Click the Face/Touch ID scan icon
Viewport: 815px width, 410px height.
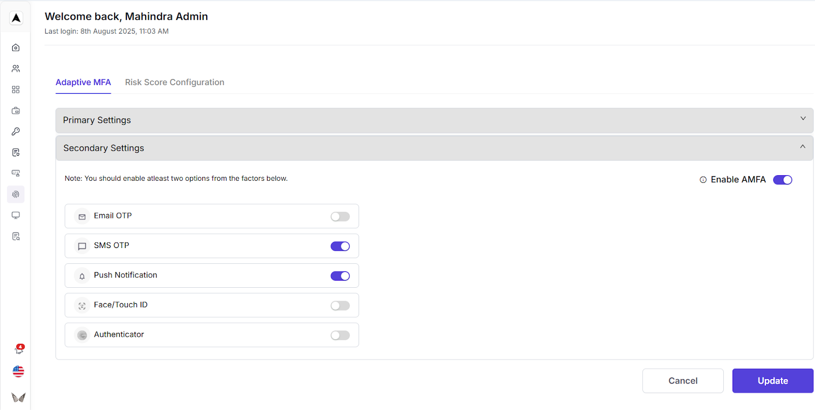[82, 306]
